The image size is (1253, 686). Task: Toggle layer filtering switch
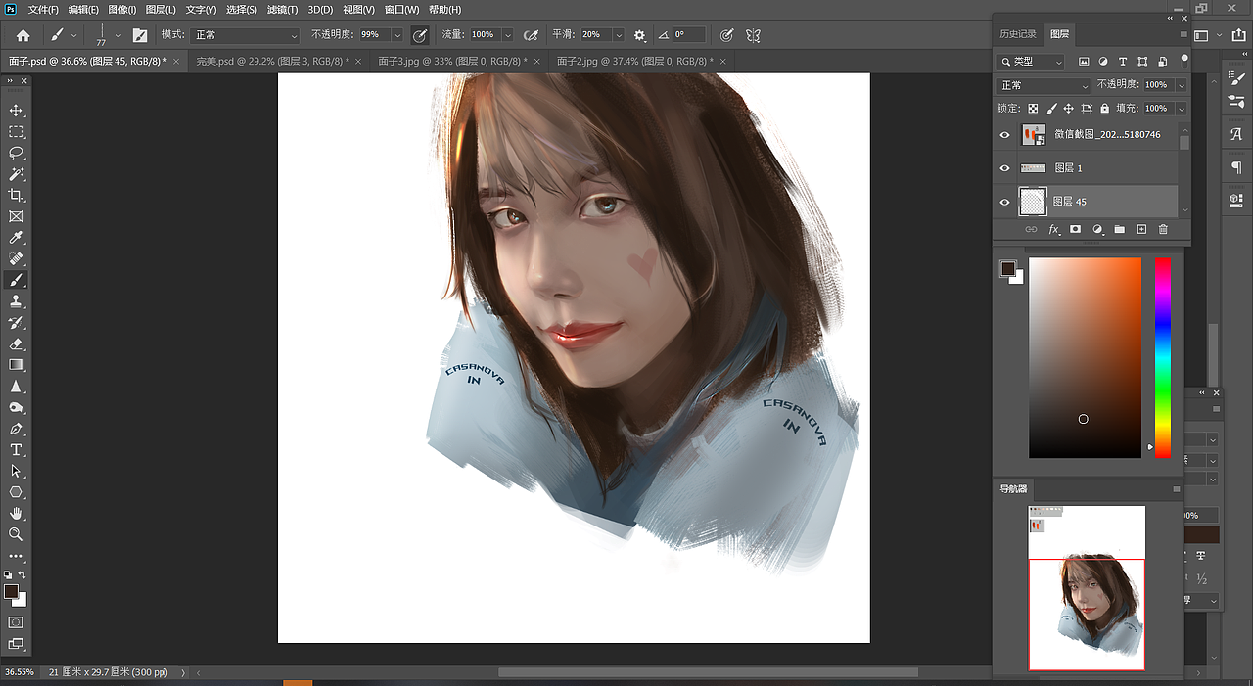1184,59
